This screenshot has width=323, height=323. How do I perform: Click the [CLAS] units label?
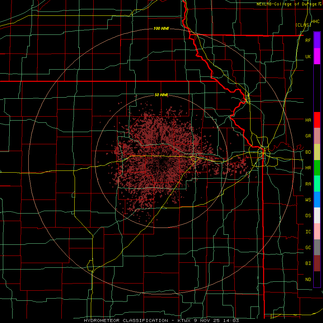pyautogui.click(x=303, y=25)
